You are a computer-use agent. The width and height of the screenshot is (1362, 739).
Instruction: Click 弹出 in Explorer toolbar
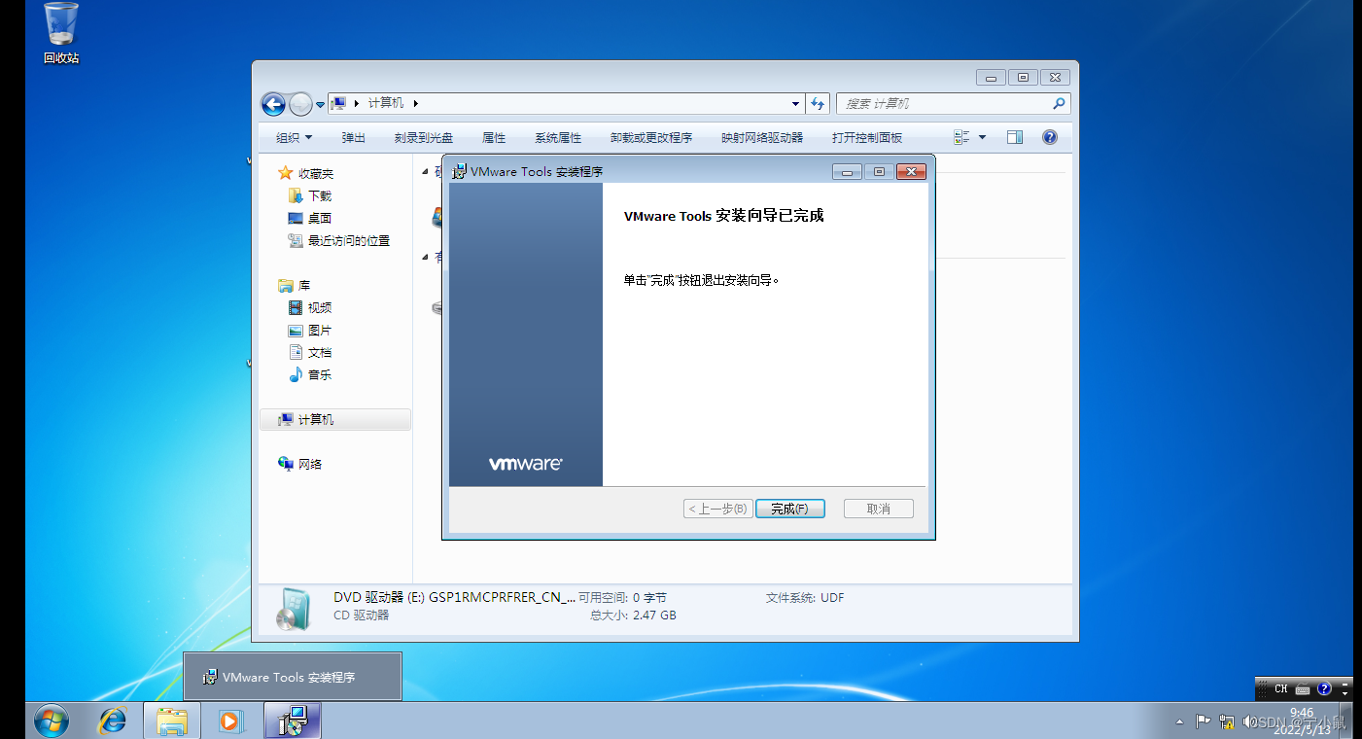click(354, 138)
